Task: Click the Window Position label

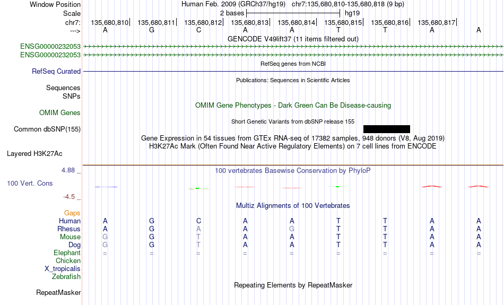Action: 55,4
